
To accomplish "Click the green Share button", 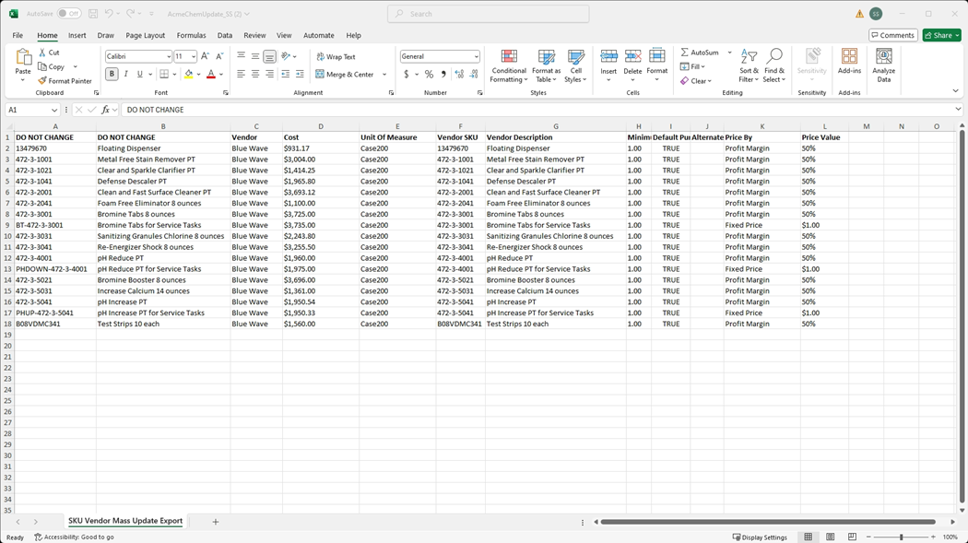I will coord(942,35).
